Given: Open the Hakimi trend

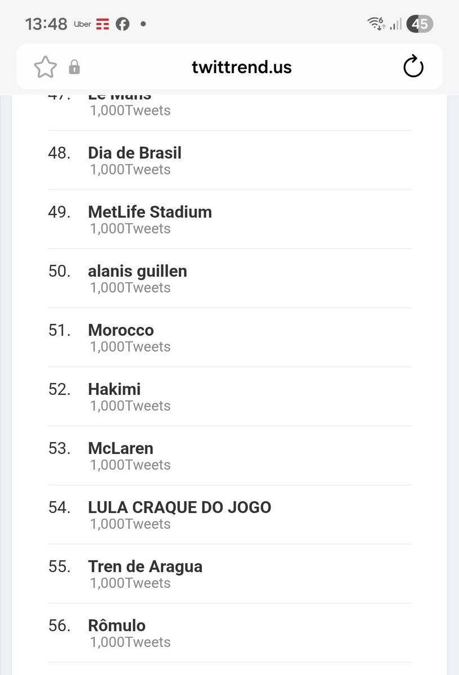Looking at the screenshot, I should (114, 389).
